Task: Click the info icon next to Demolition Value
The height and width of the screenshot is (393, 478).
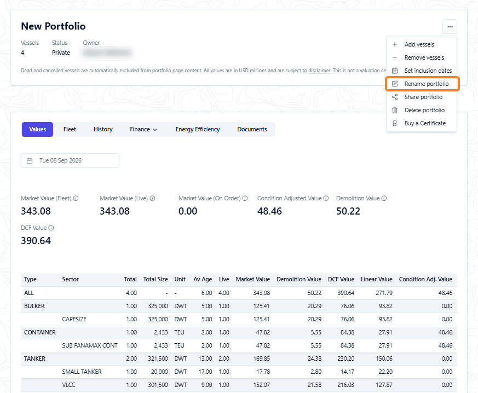Action: tap(384, 198)
